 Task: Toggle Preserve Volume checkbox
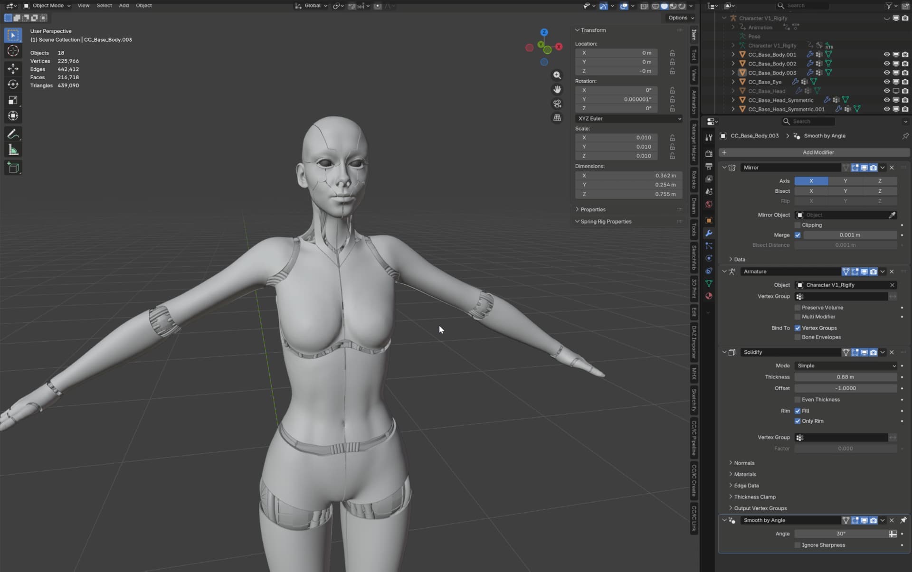[x=798, y=308]
